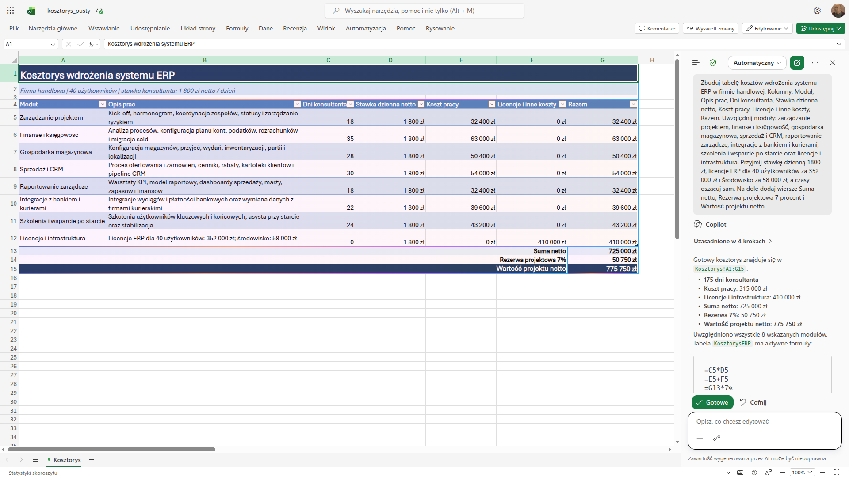
Task: Open the Dni konsultanta filter dropdown
Action: (x=350, y=104)
